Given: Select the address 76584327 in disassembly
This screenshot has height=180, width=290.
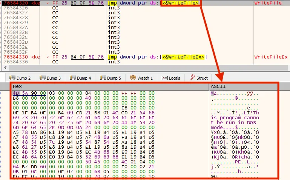Looking at the screenshot, I should click(16, 13).
